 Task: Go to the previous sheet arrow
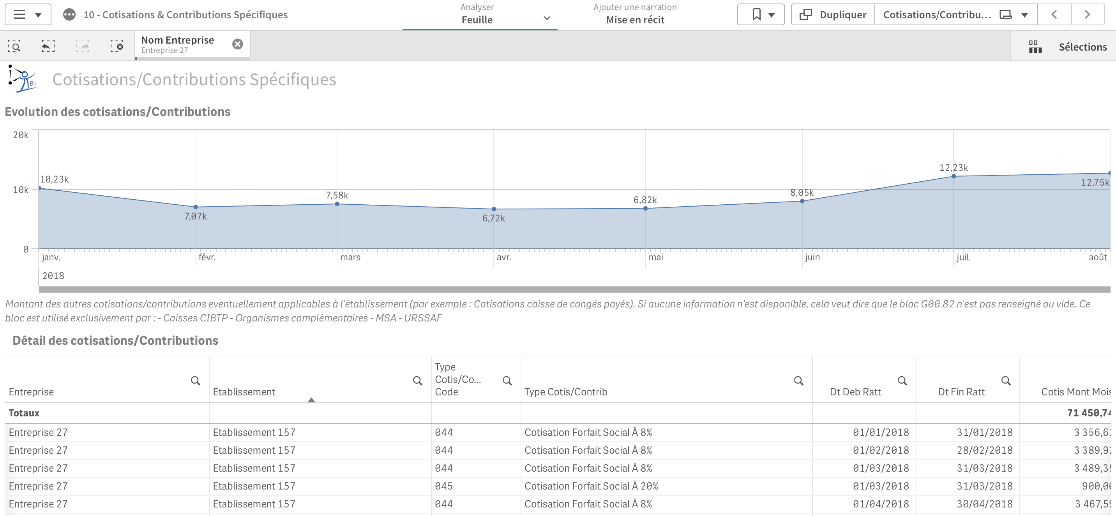(x=1054, y=15)
